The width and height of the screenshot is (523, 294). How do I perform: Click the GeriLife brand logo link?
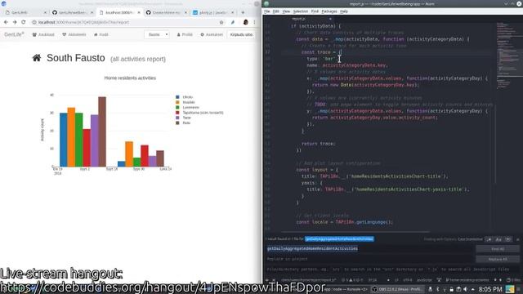tap(14, 34)
